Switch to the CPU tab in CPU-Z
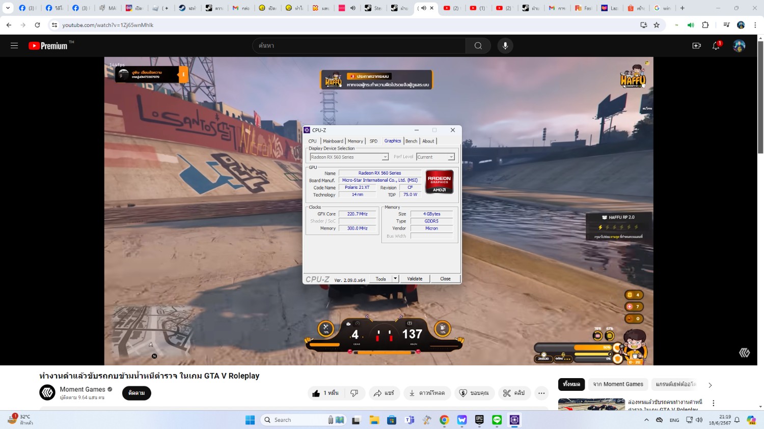Viewport: 764px width, 429px height. click(x=312, y=141)
